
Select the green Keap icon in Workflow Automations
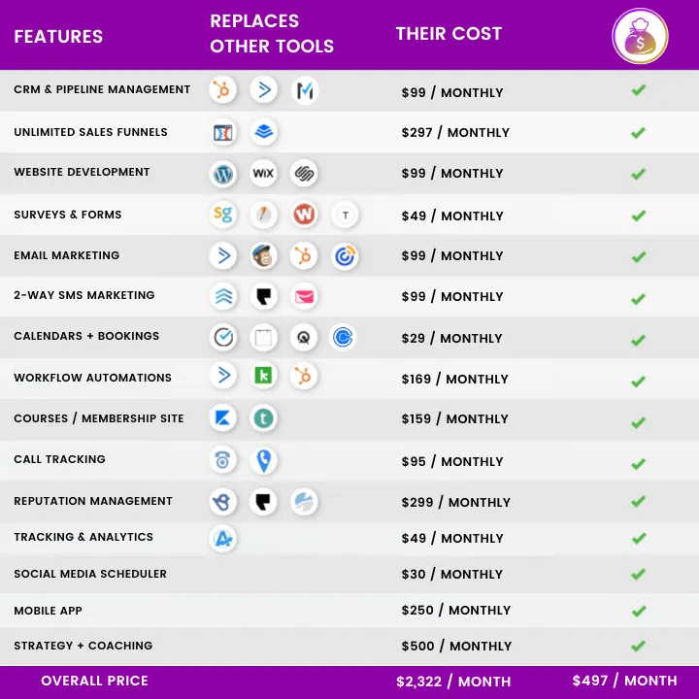click(263, 376)
